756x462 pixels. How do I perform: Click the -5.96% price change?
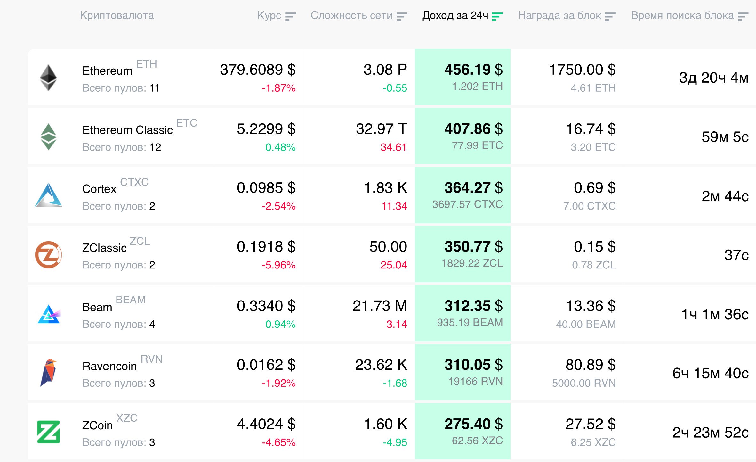pyautogui.click(x=279, y=265)
